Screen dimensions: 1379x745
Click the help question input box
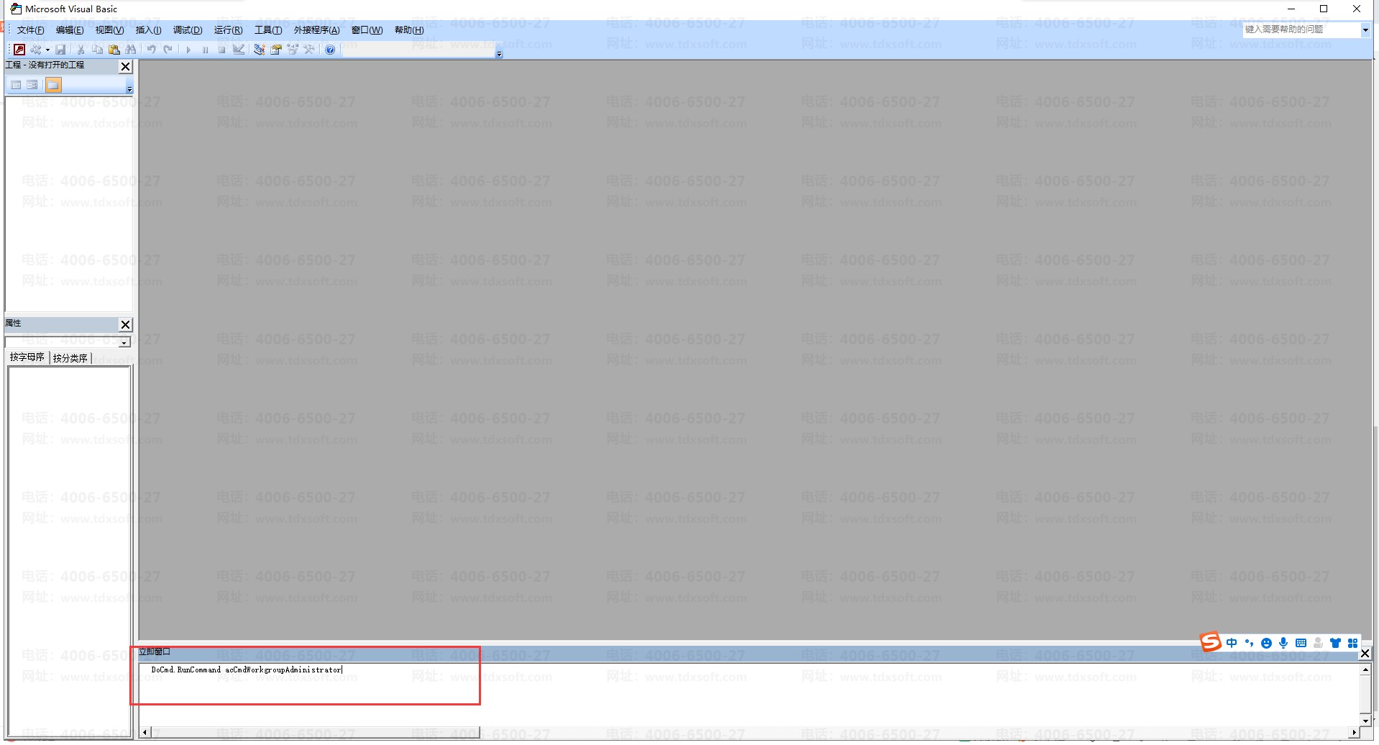[x=1301, y=29]
